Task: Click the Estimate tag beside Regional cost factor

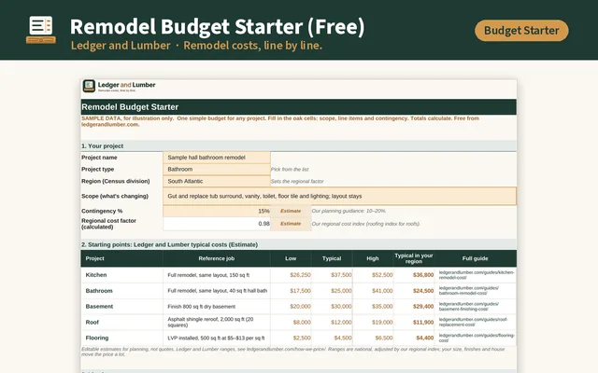Action: point(291,224)
